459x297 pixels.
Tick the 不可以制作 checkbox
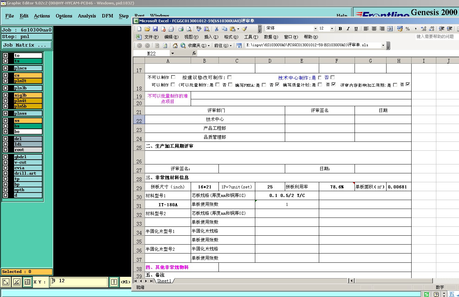173,77
